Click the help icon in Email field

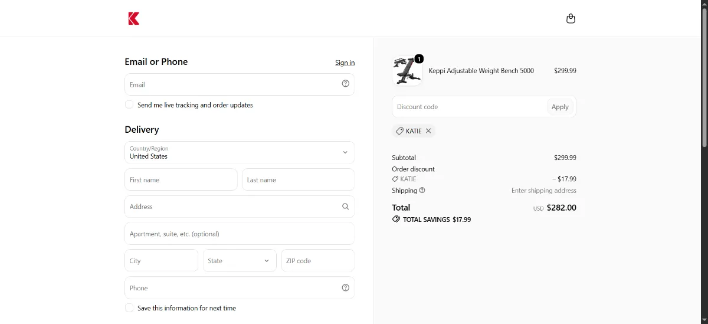coord(346,84)
